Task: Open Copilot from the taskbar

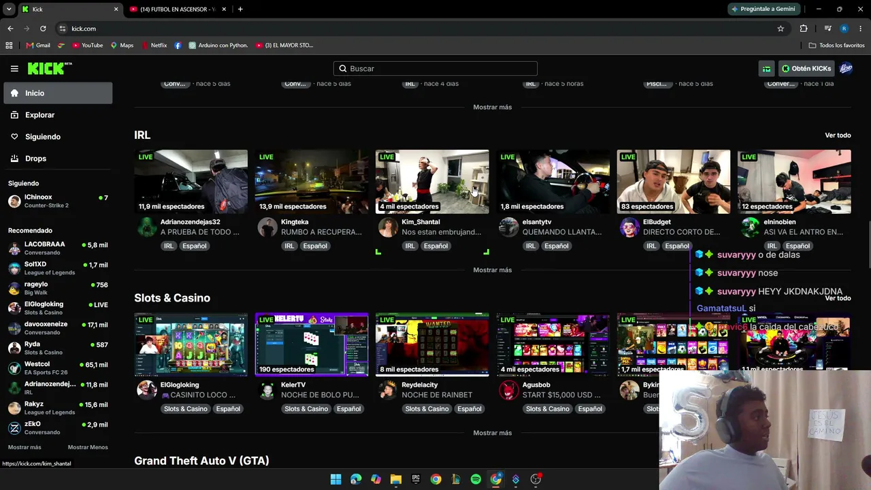Action: tap(376, 479)
